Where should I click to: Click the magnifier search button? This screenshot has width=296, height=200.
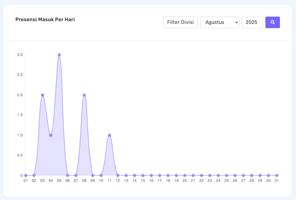(x=272, y=22)
